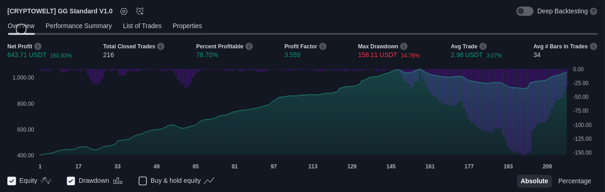Open the List of Trades tab
The width and height of the screenshot is (605, 192).
[x=142, y=26]
